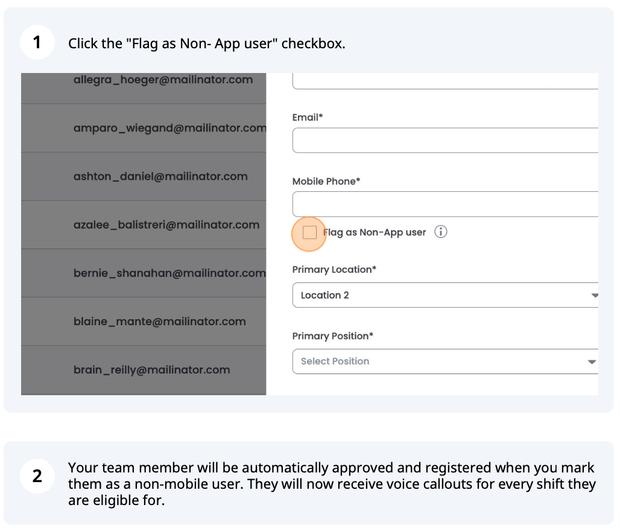Open ashton_daniel@mailinator.com entry
Viewport: 620px width, 531px height.
160,176
